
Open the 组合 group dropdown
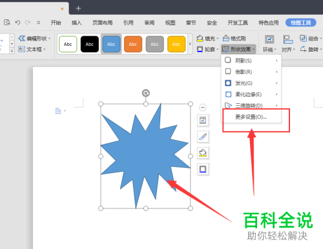(311, 39)
